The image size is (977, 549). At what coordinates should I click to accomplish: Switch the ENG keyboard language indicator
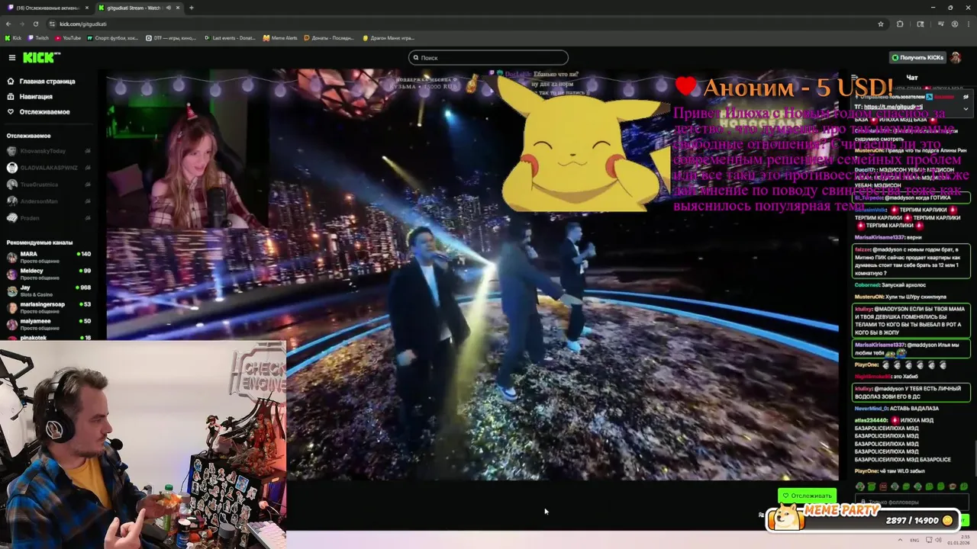(x=914, y=540)
